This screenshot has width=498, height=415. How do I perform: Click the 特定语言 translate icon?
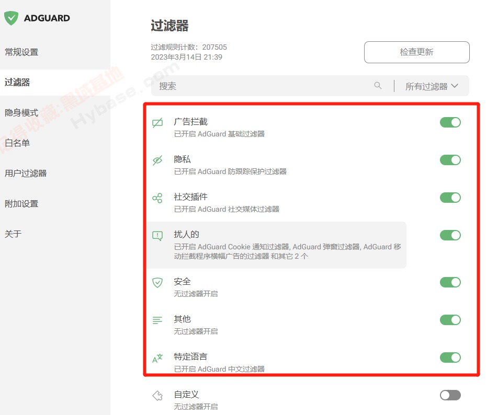[157, 358]
